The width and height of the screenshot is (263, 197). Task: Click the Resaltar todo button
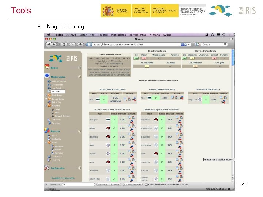(x=133, y=184)
